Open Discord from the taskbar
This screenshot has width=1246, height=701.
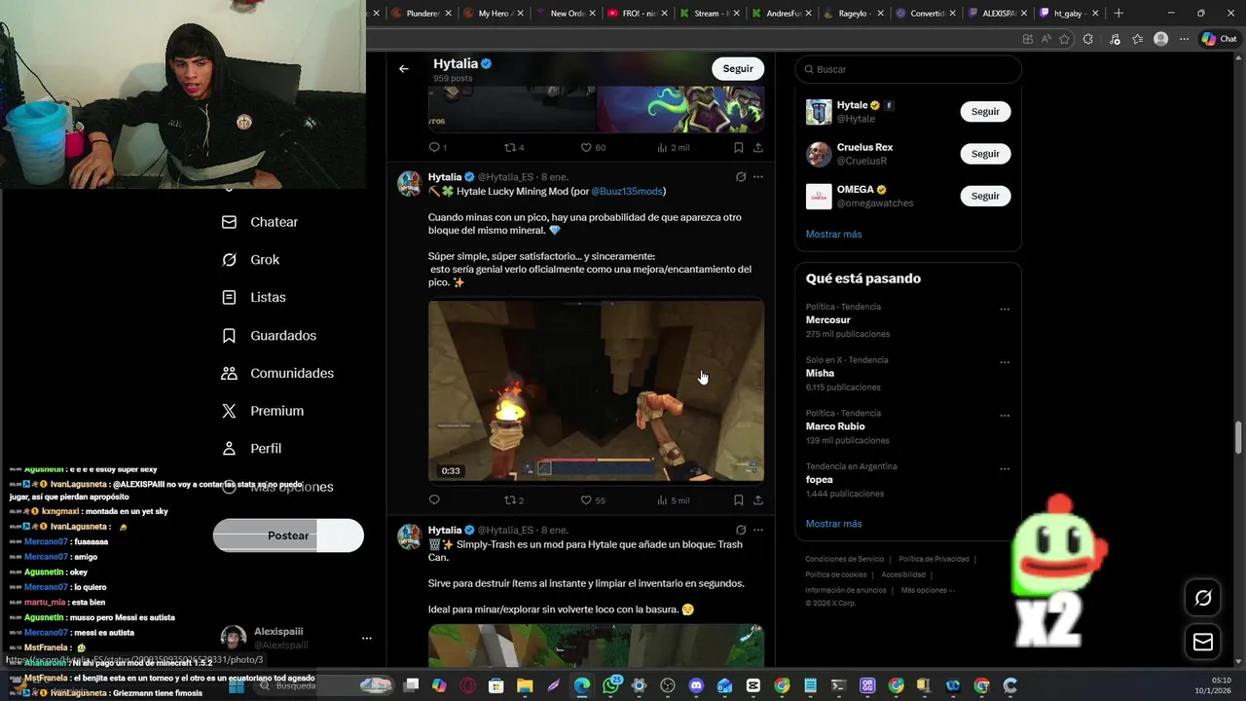tap(696, 685)
